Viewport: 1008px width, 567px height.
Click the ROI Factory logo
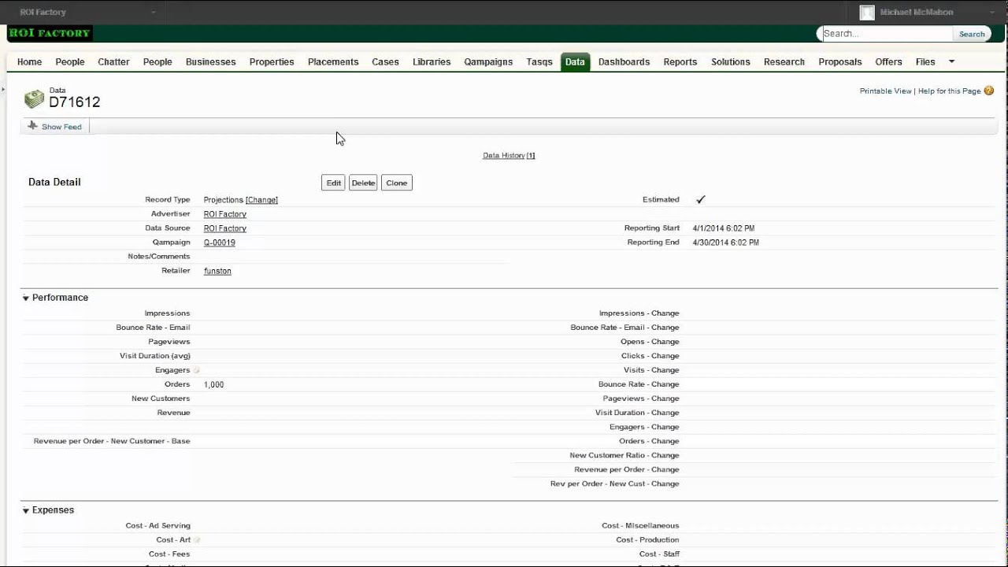point(50,33)
